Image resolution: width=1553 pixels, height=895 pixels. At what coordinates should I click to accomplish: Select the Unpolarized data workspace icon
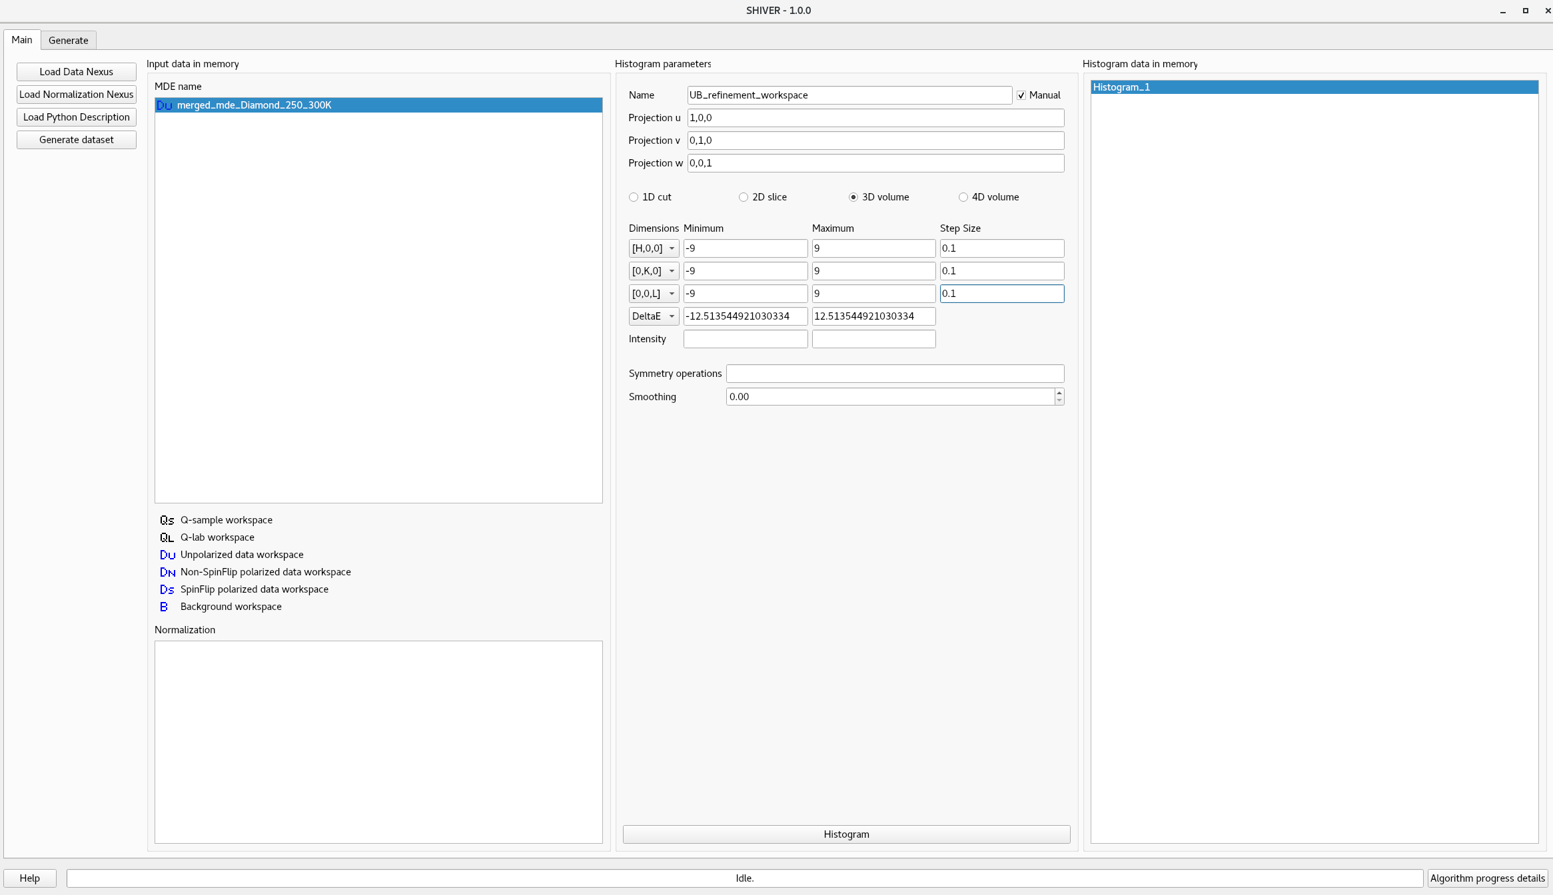(166, 555)
